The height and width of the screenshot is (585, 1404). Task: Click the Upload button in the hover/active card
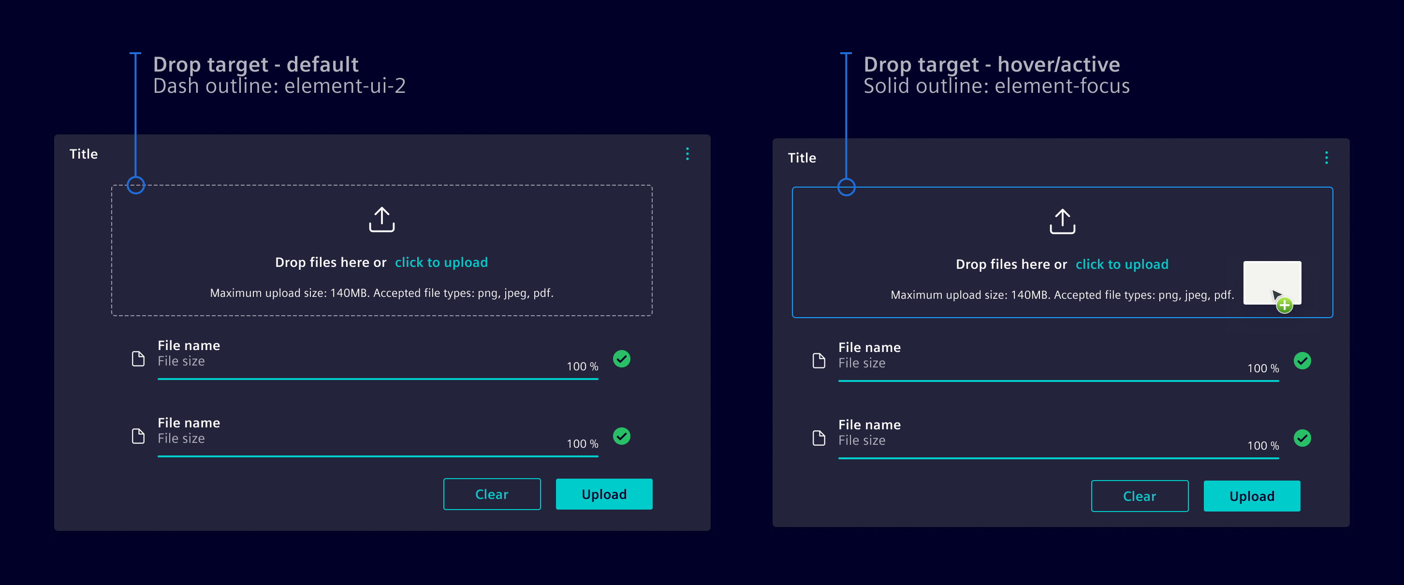pyautogui.click(x=1251, y=496)
